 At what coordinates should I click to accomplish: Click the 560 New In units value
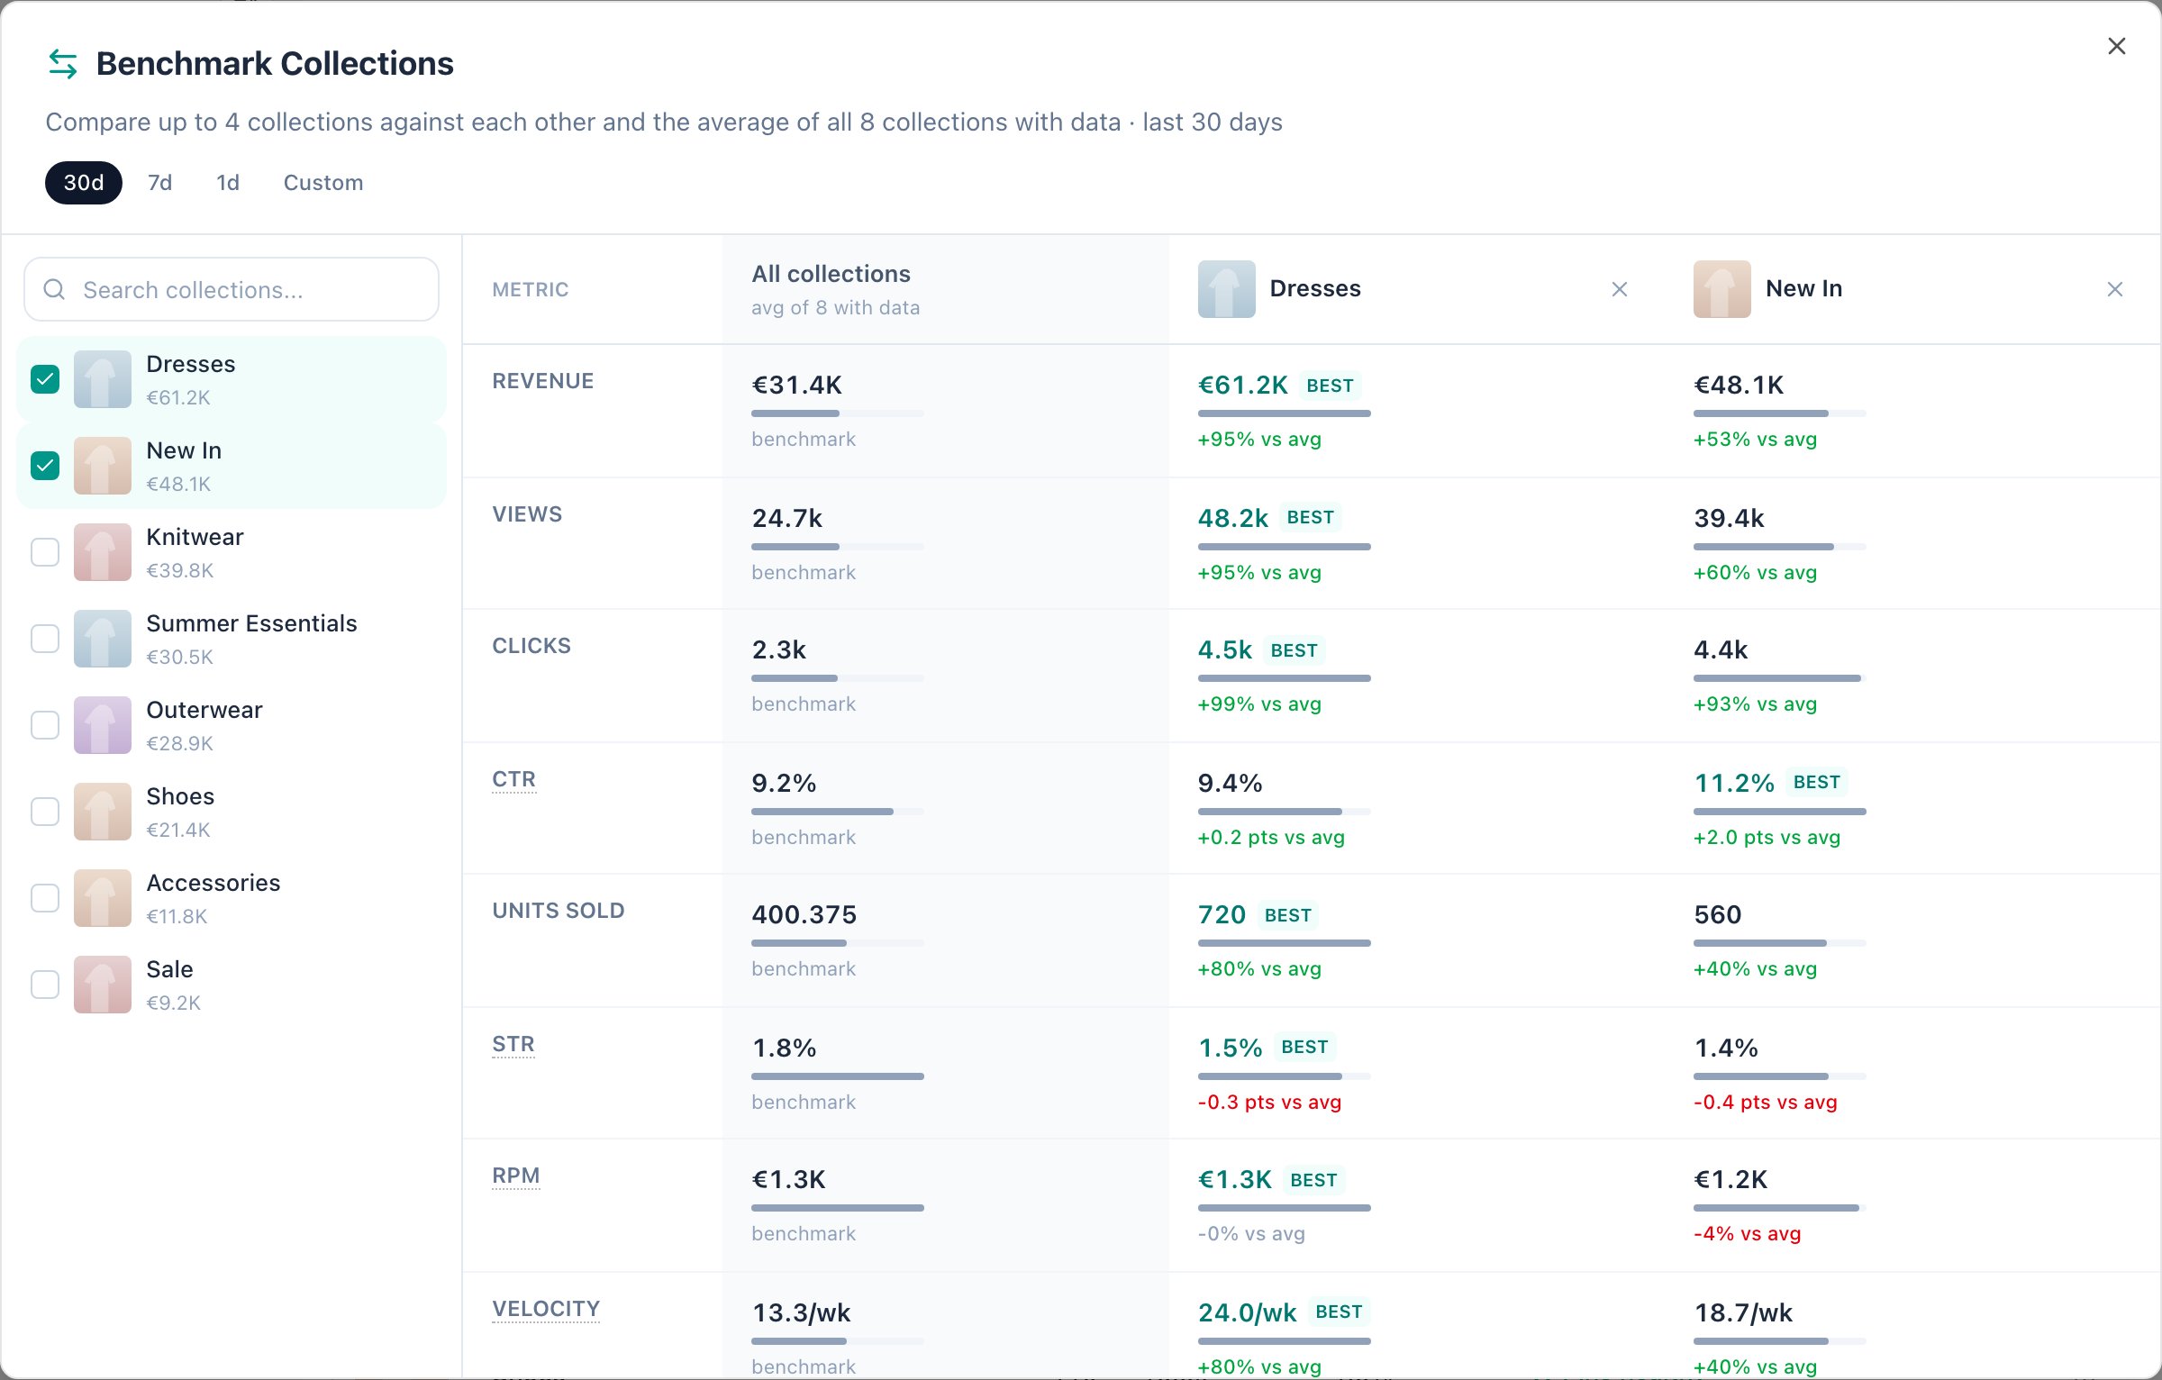click(x=1717, y=914)
